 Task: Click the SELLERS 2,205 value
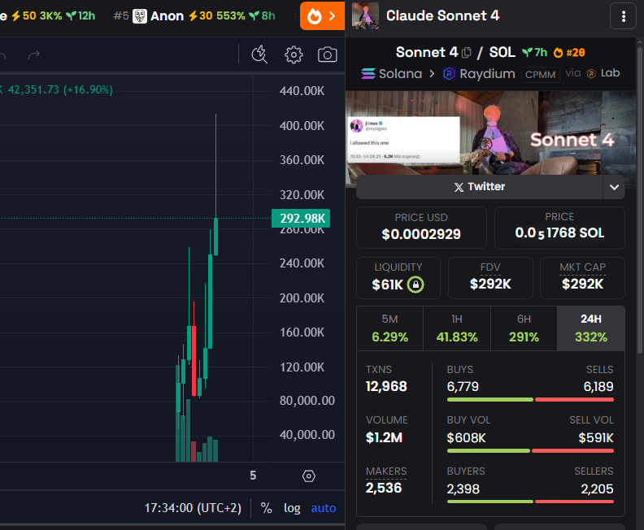[x=597, y=489]
